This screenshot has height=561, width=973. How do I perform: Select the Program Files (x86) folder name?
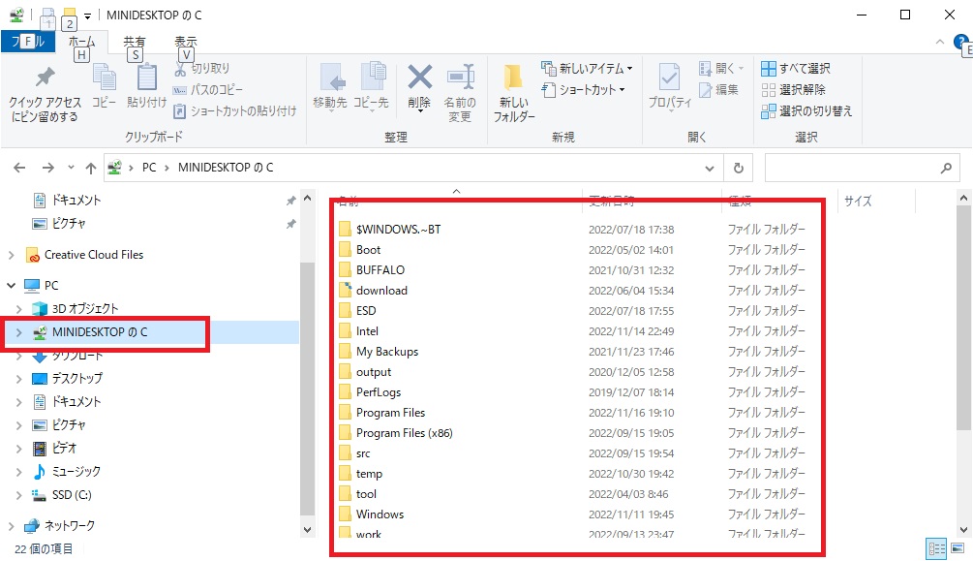click(405, 433)
